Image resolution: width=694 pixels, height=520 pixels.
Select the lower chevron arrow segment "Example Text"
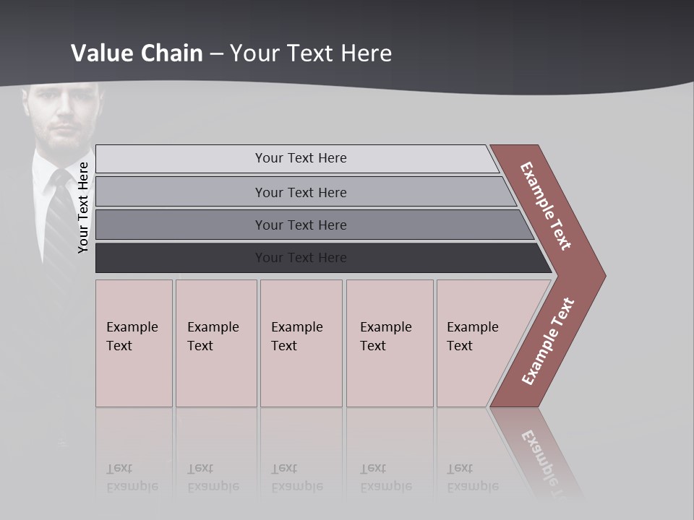point(547,342)
